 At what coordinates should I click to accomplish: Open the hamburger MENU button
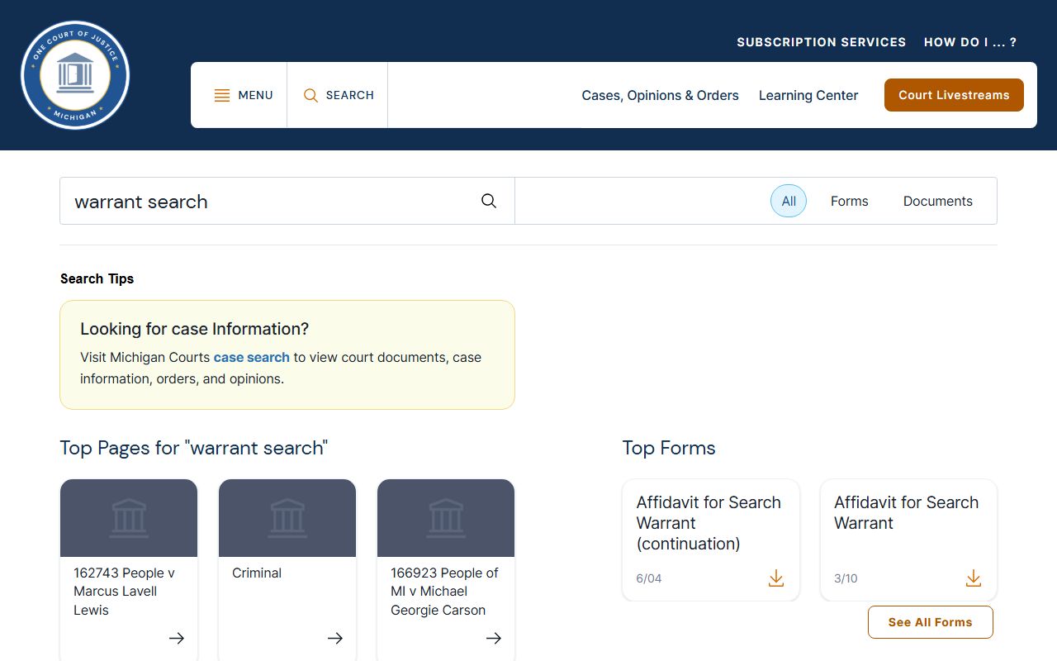point(244,95)
